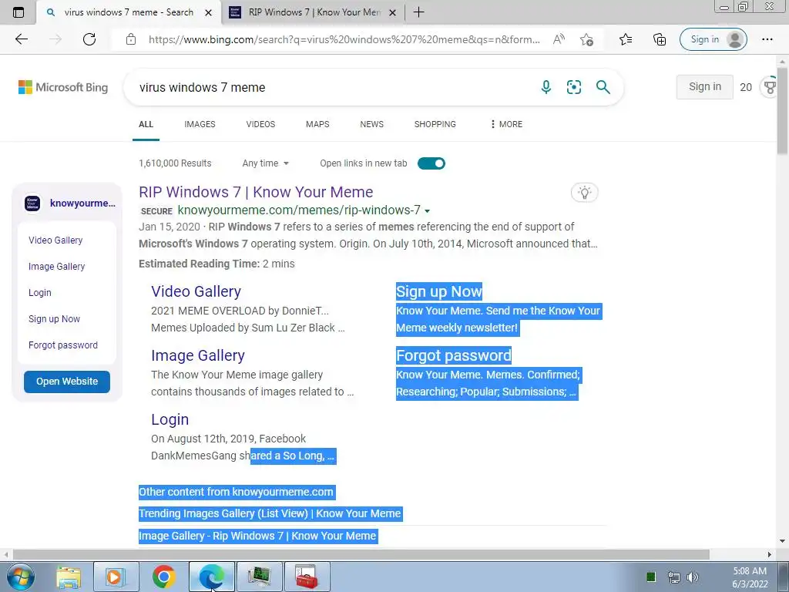Open sidebar Login link
789x592 pixels.
(40, 292)
